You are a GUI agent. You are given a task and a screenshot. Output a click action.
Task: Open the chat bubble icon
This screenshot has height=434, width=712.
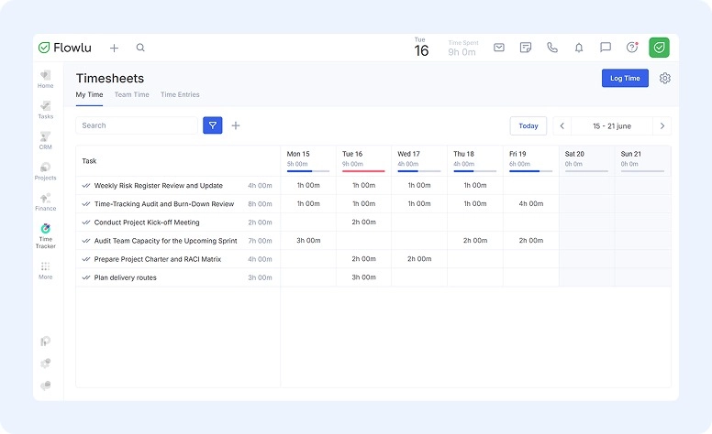[x=606, y=47]
